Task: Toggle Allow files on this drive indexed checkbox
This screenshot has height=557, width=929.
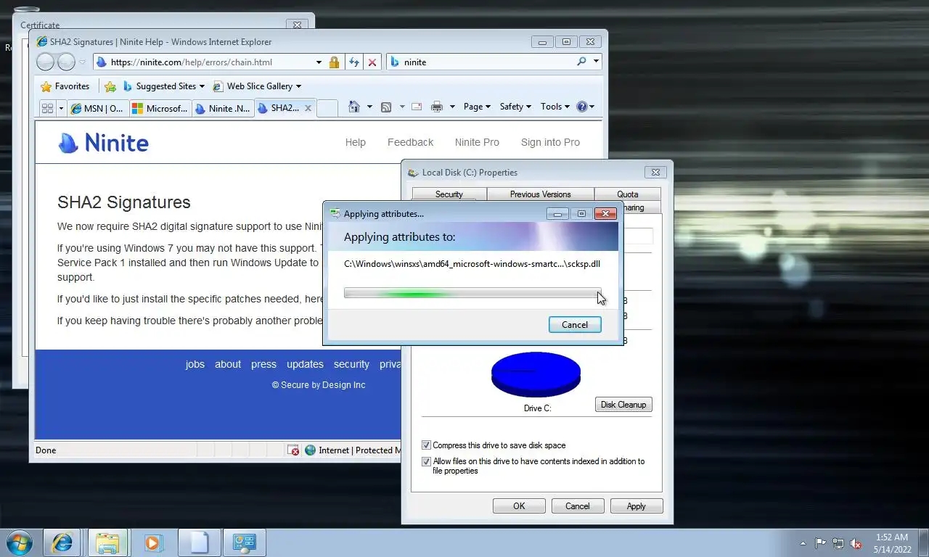Action: tap(426, 461)
